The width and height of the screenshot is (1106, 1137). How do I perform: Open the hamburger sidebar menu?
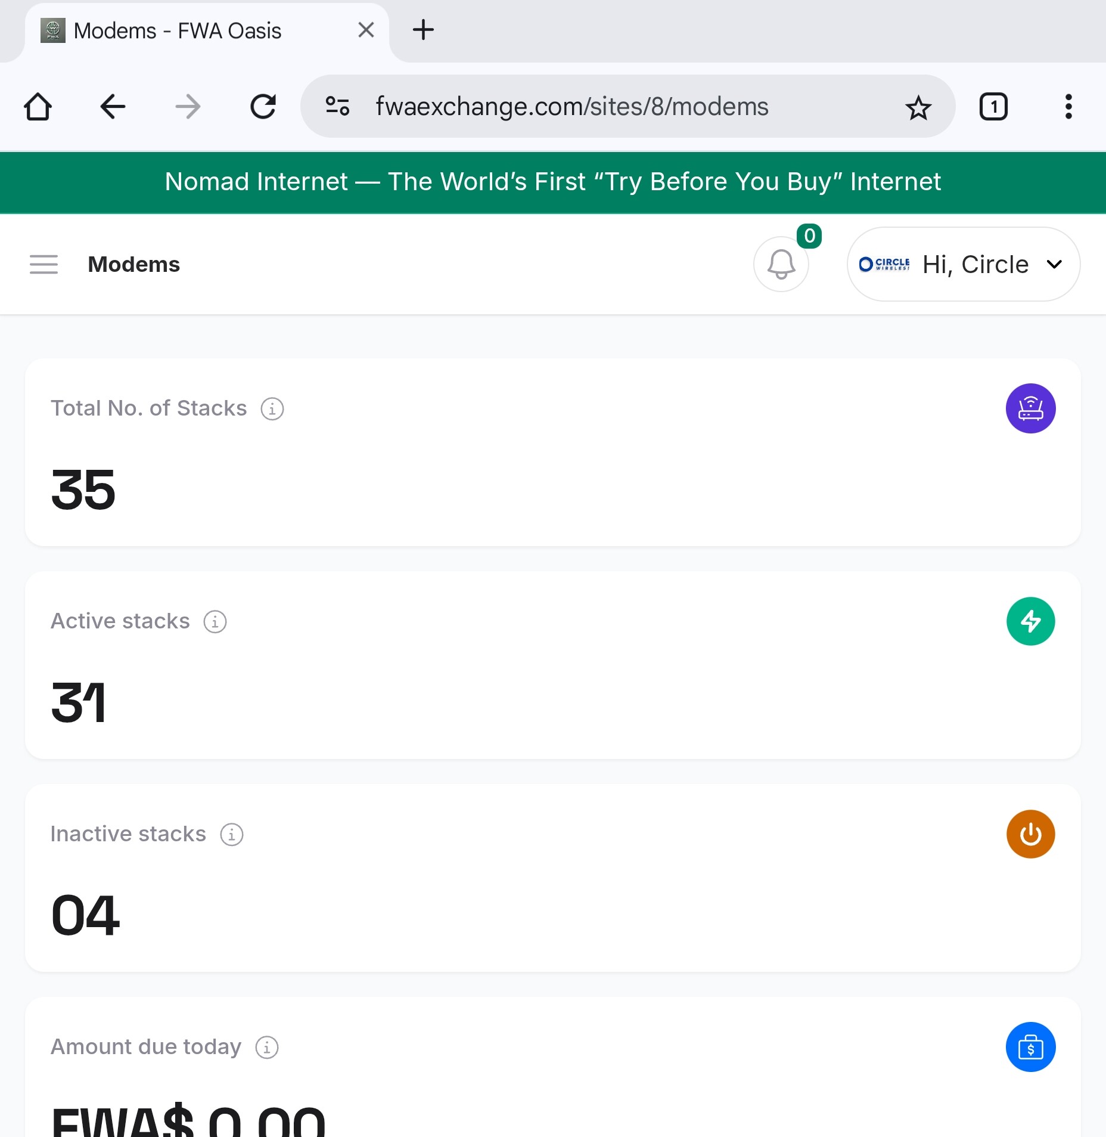click(x=44, y=264)
